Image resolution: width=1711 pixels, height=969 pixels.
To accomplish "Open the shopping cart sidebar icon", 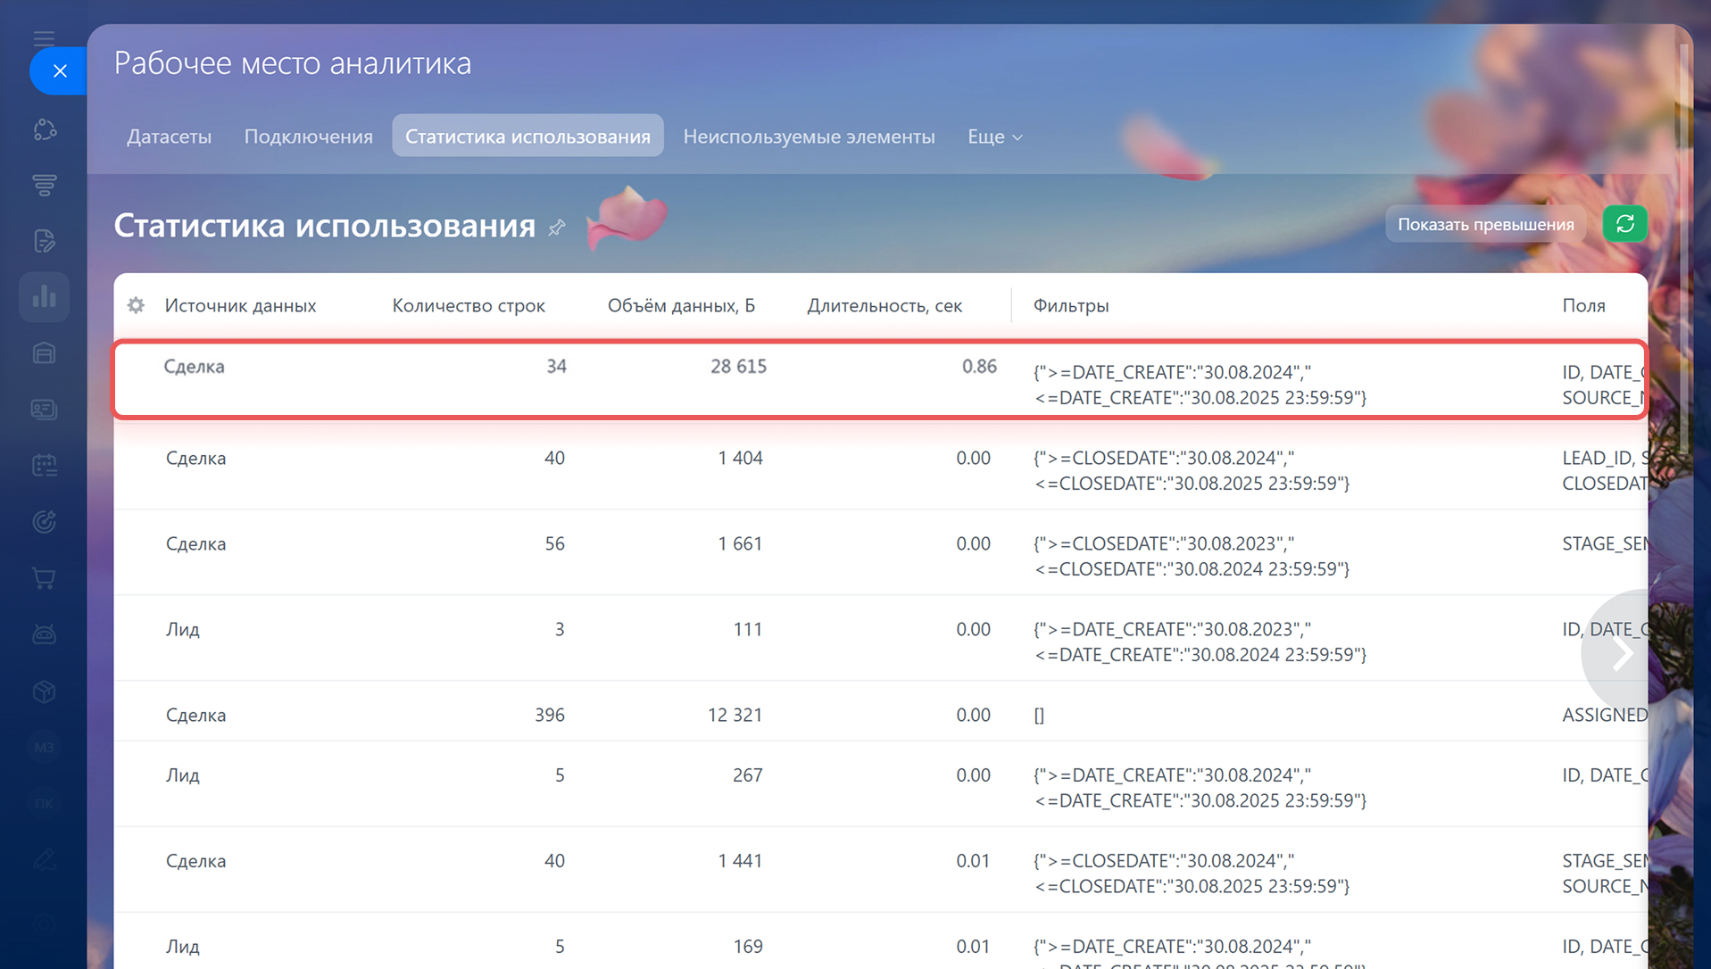I will tap(44, 578).
